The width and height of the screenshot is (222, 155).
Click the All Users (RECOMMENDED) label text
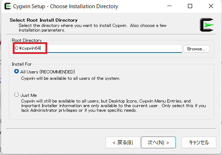[48, 72]
